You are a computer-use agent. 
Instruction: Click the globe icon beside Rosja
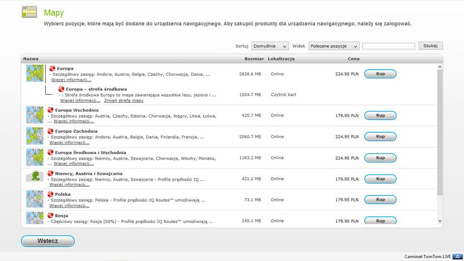(50, 215)
